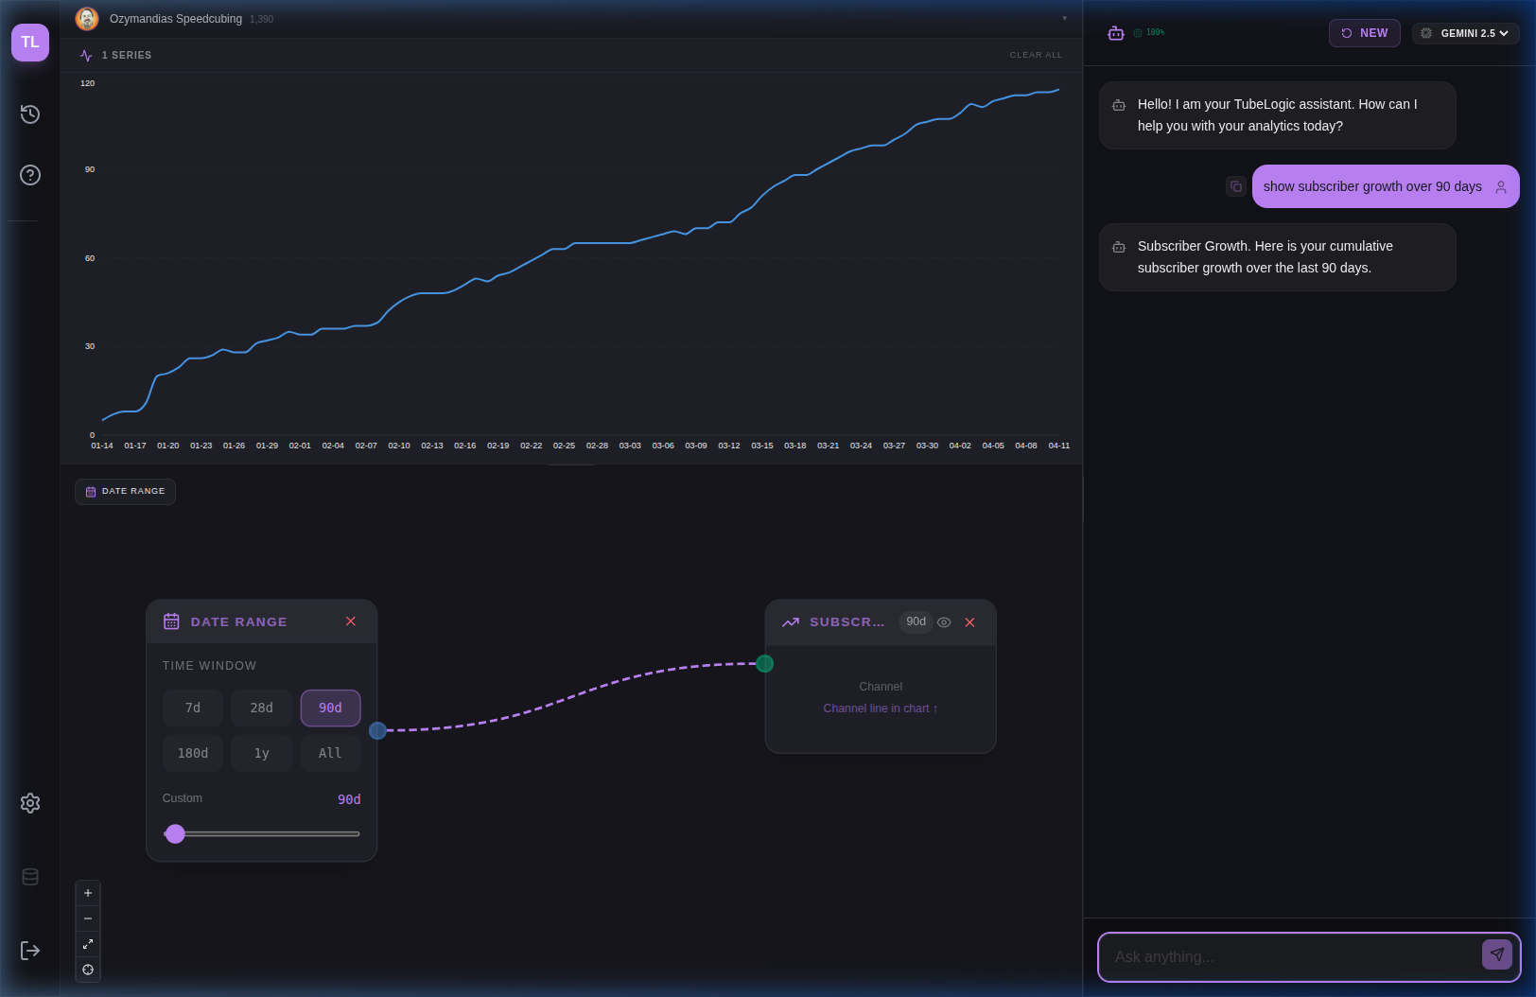
Task: Follow the Channel line in chart link
Action: point(880,708)
